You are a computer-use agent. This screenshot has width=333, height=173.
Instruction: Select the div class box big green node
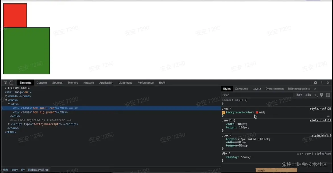[x=40, y=112]
